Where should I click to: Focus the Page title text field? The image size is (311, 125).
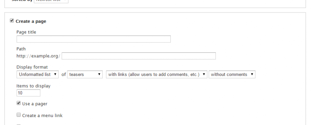(94, 39)
